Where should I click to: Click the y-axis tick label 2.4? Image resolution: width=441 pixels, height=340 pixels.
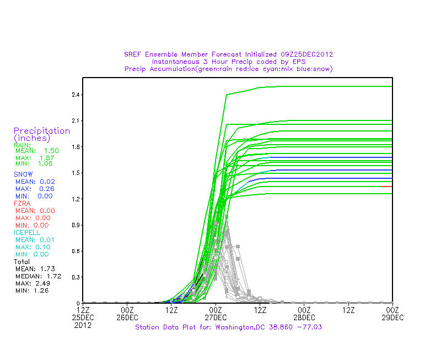(76, 95)
